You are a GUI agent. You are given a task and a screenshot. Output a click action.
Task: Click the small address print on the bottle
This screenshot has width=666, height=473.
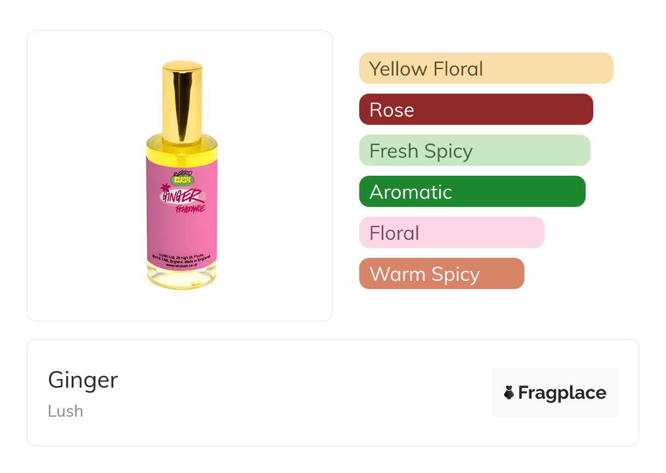click(182, 258)
